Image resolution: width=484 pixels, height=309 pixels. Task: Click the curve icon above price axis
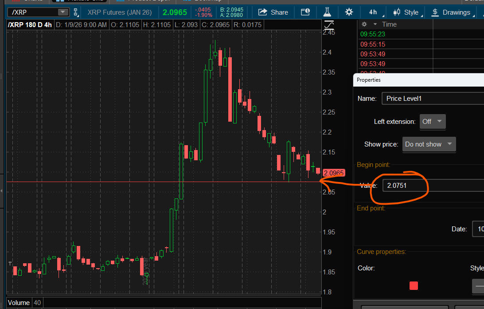pos(329,25)
